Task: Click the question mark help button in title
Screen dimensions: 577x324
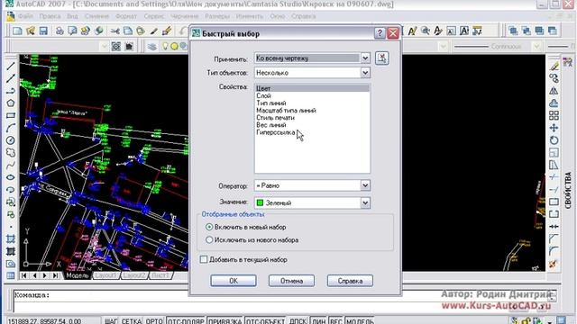Action: tap(380, 33)
